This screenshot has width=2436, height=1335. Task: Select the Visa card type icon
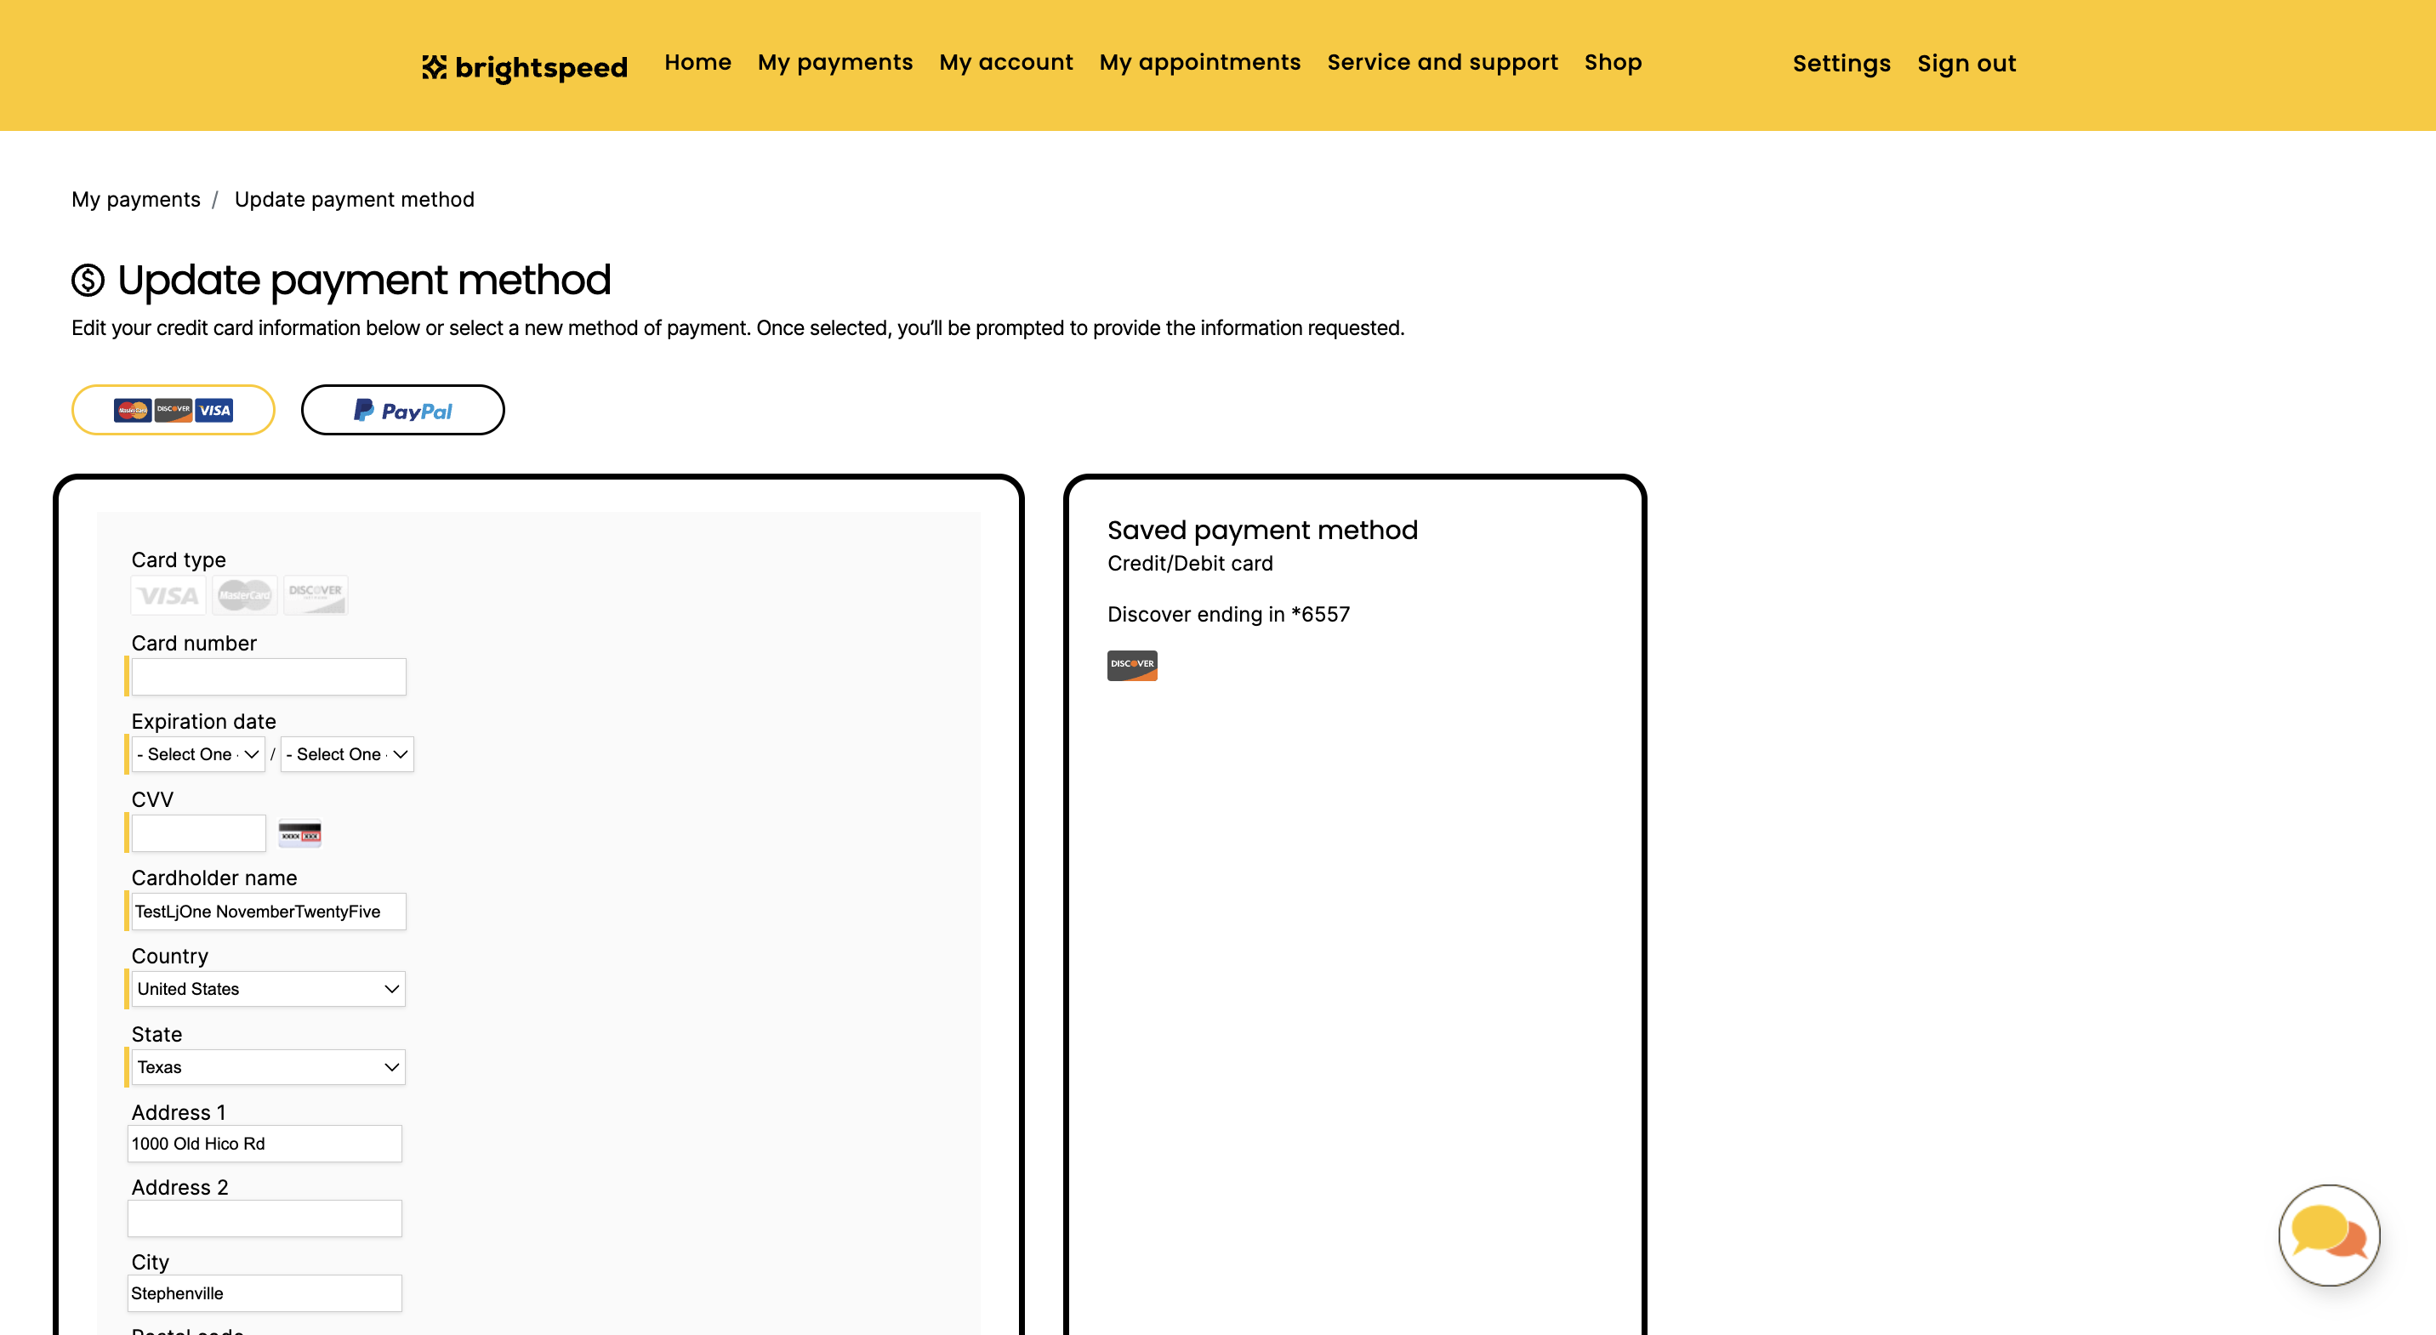tap(168, 594)
